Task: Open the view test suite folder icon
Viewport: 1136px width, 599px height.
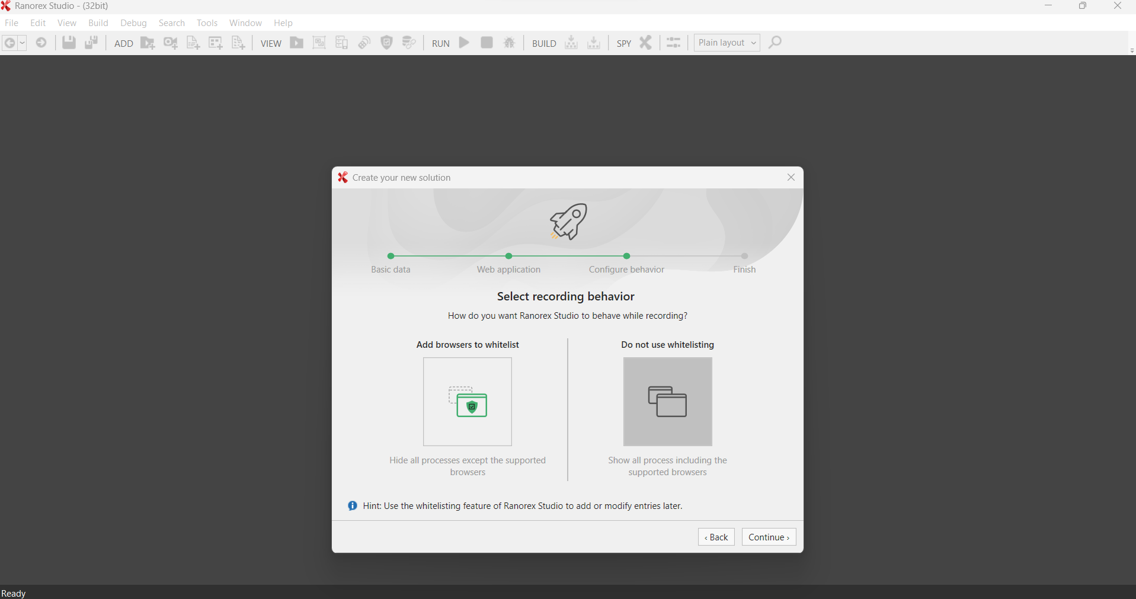Action: 296,43
